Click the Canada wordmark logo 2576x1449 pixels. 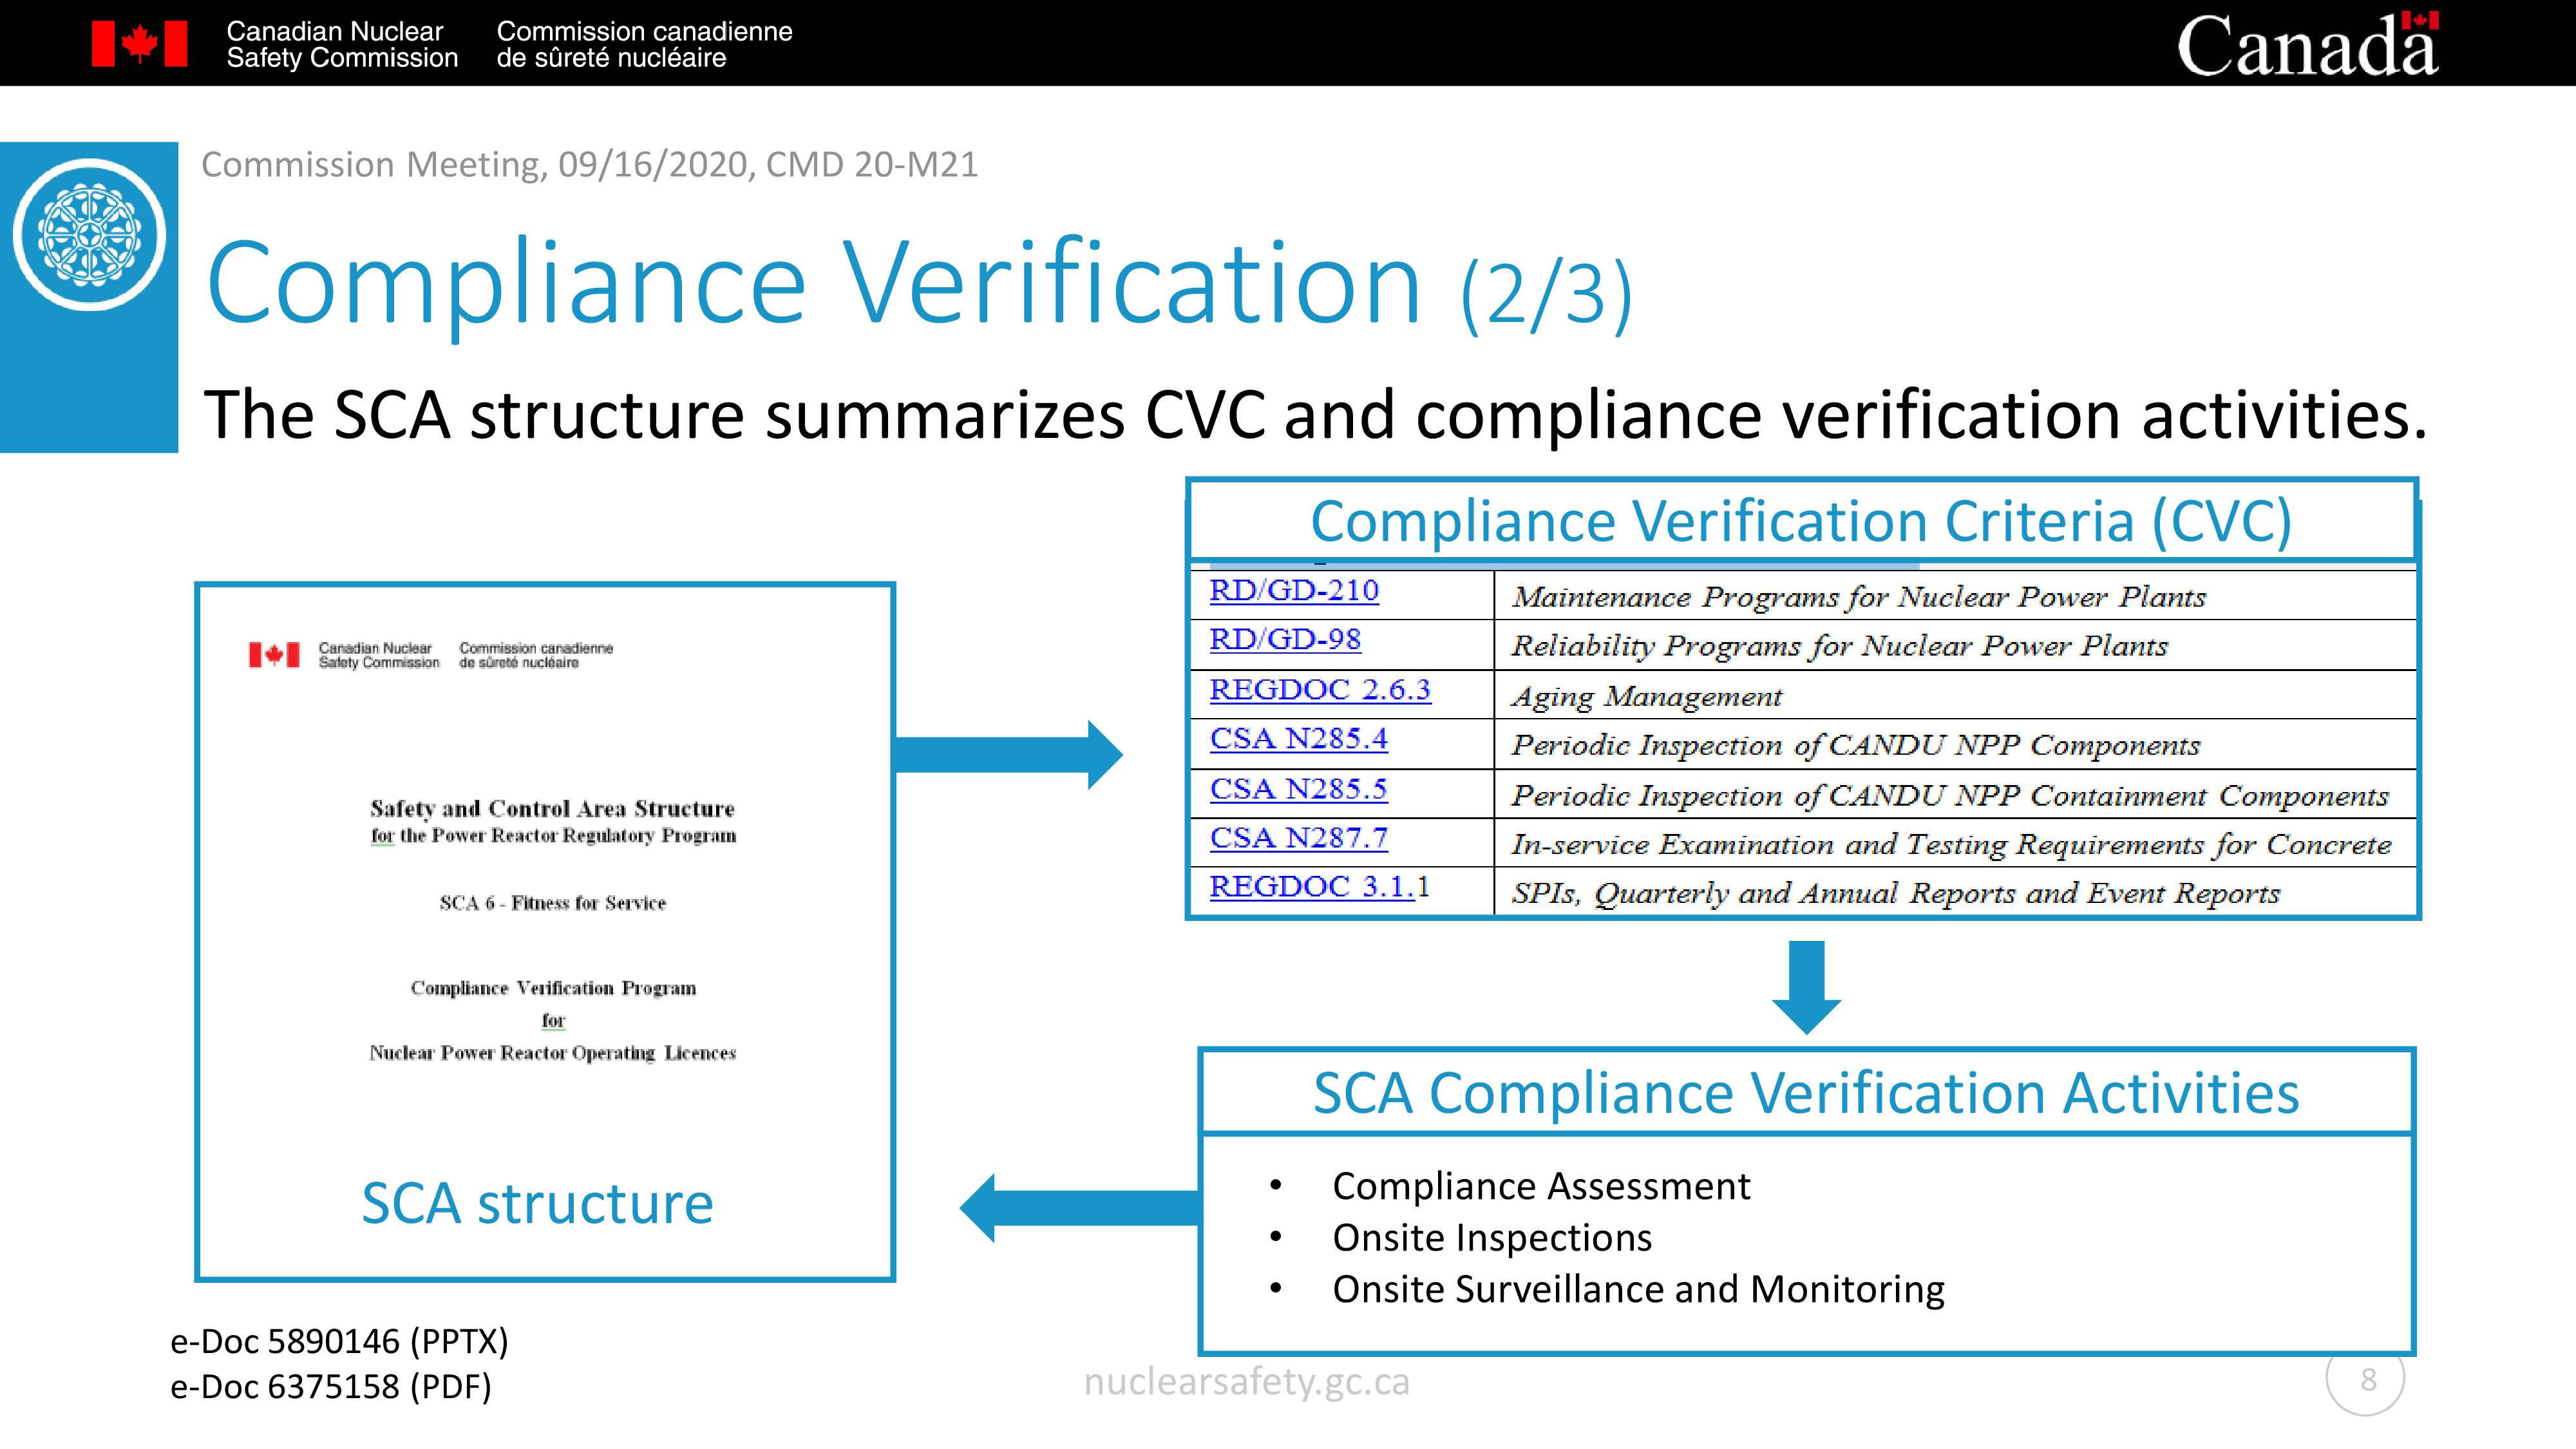tap(2308, 45)
